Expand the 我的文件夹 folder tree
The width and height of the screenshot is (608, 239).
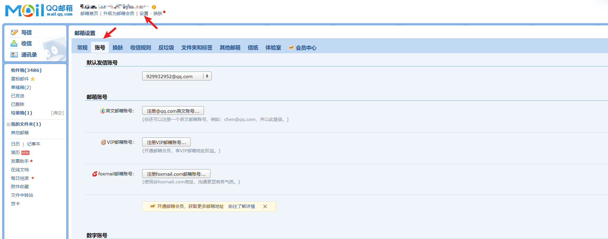pyautogui.click(x=9, y=124)
